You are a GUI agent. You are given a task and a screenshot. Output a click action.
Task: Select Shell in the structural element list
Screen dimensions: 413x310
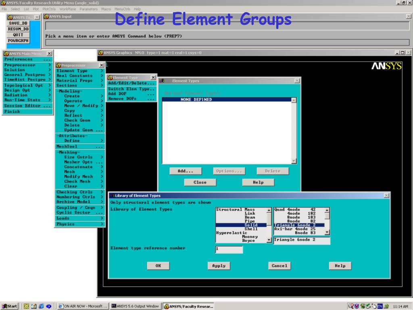pyautogui.click(x=241, y=229)
